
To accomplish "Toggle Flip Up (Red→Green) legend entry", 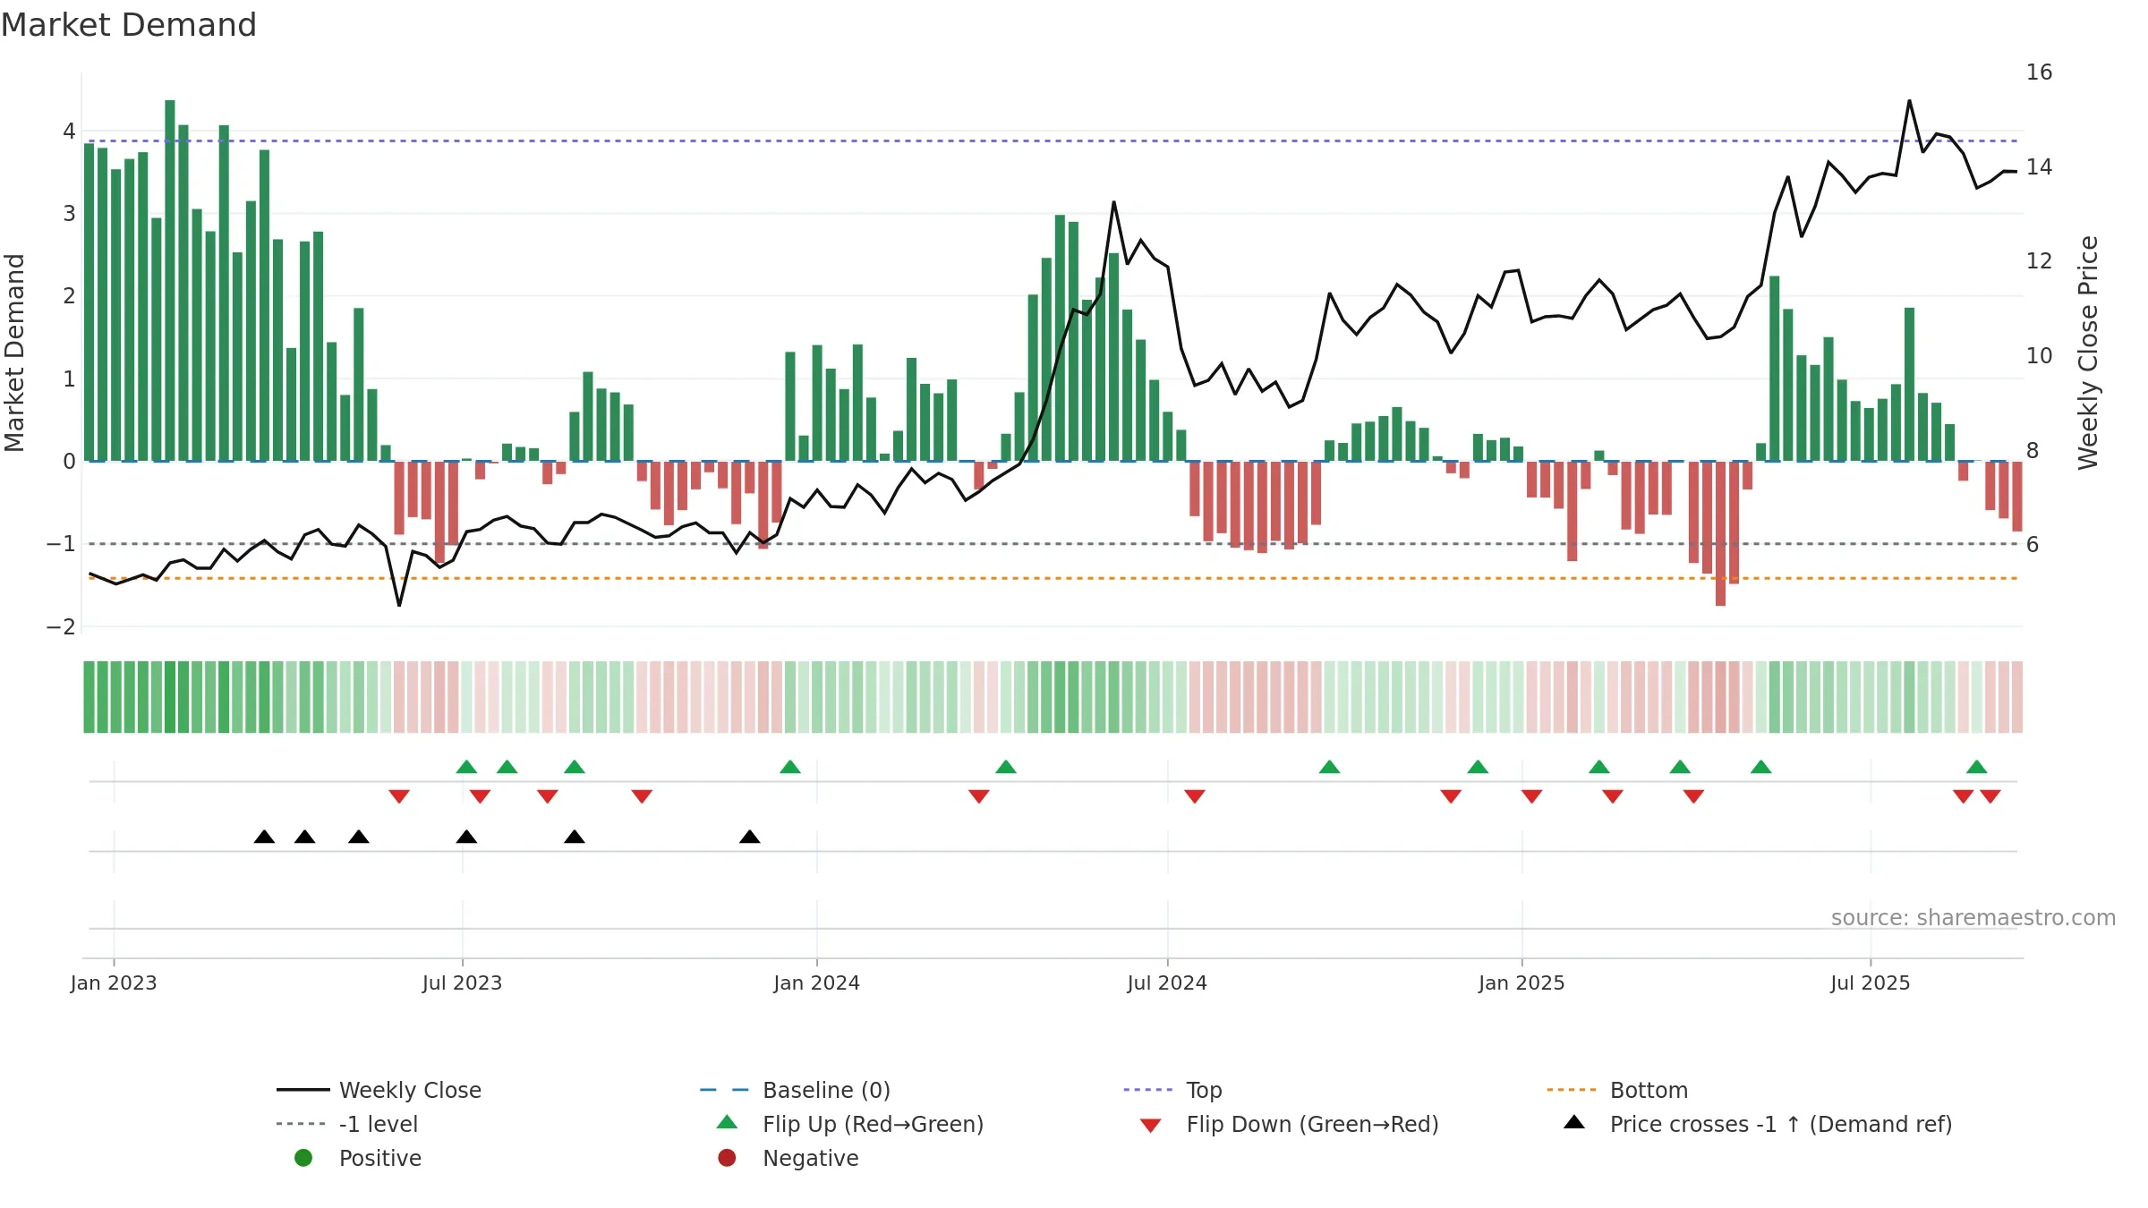I will (850, 1124).
